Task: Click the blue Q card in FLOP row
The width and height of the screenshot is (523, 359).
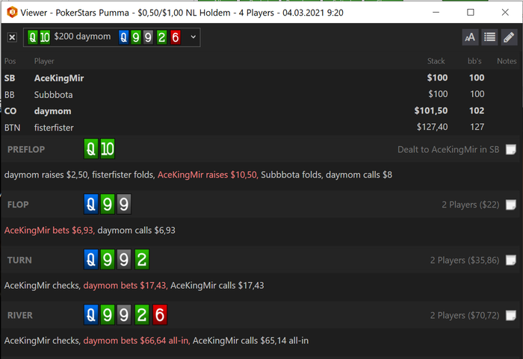Action: pos(90,204)
